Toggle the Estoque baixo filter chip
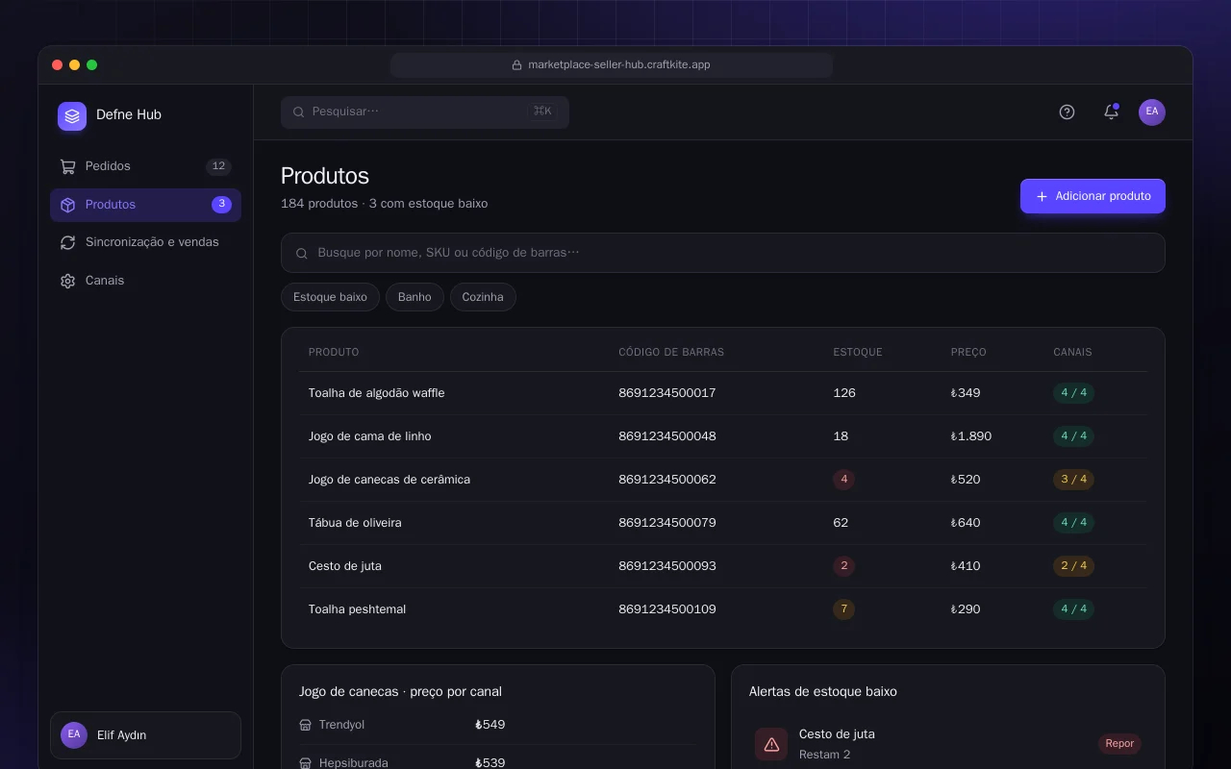Screen dimensions: 1231x769 coord(330,297)
